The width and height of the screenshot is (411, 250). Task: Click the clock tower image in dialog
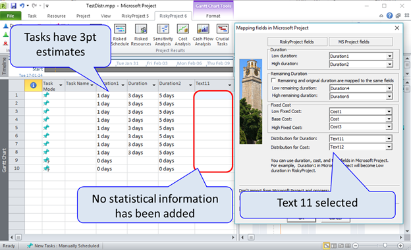click(x=250, y=101)
